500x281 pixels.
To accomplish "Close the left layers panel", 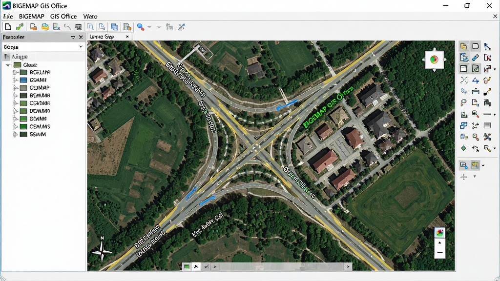I will pos(81,37).
